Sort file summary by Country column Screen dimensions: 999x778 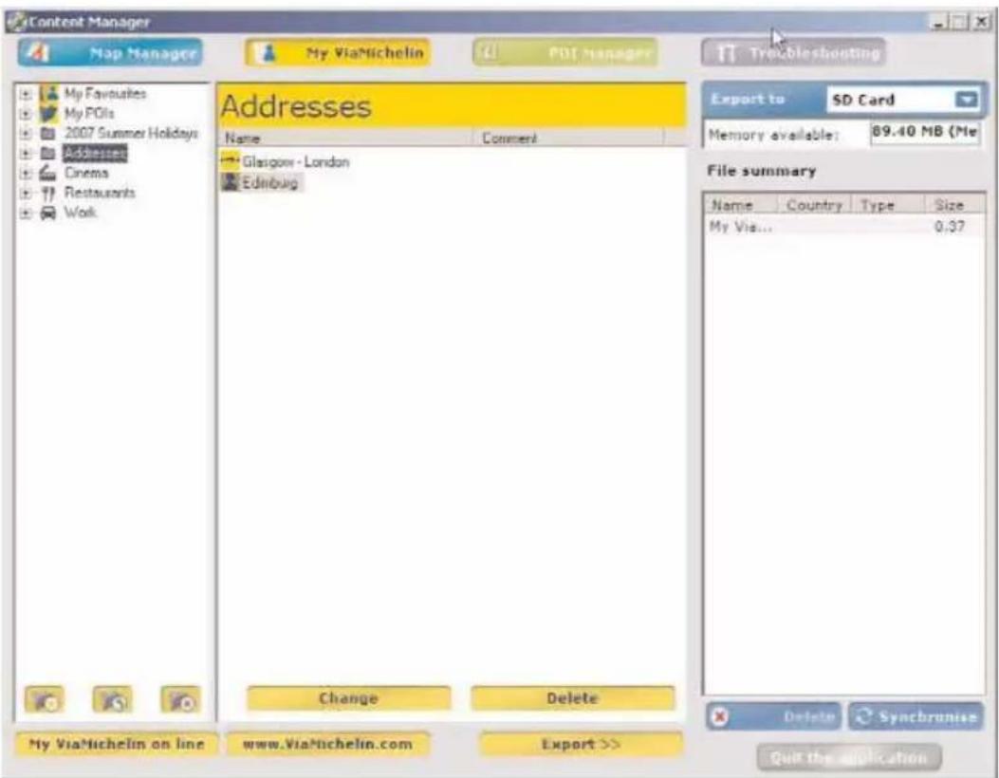(814, 205)
